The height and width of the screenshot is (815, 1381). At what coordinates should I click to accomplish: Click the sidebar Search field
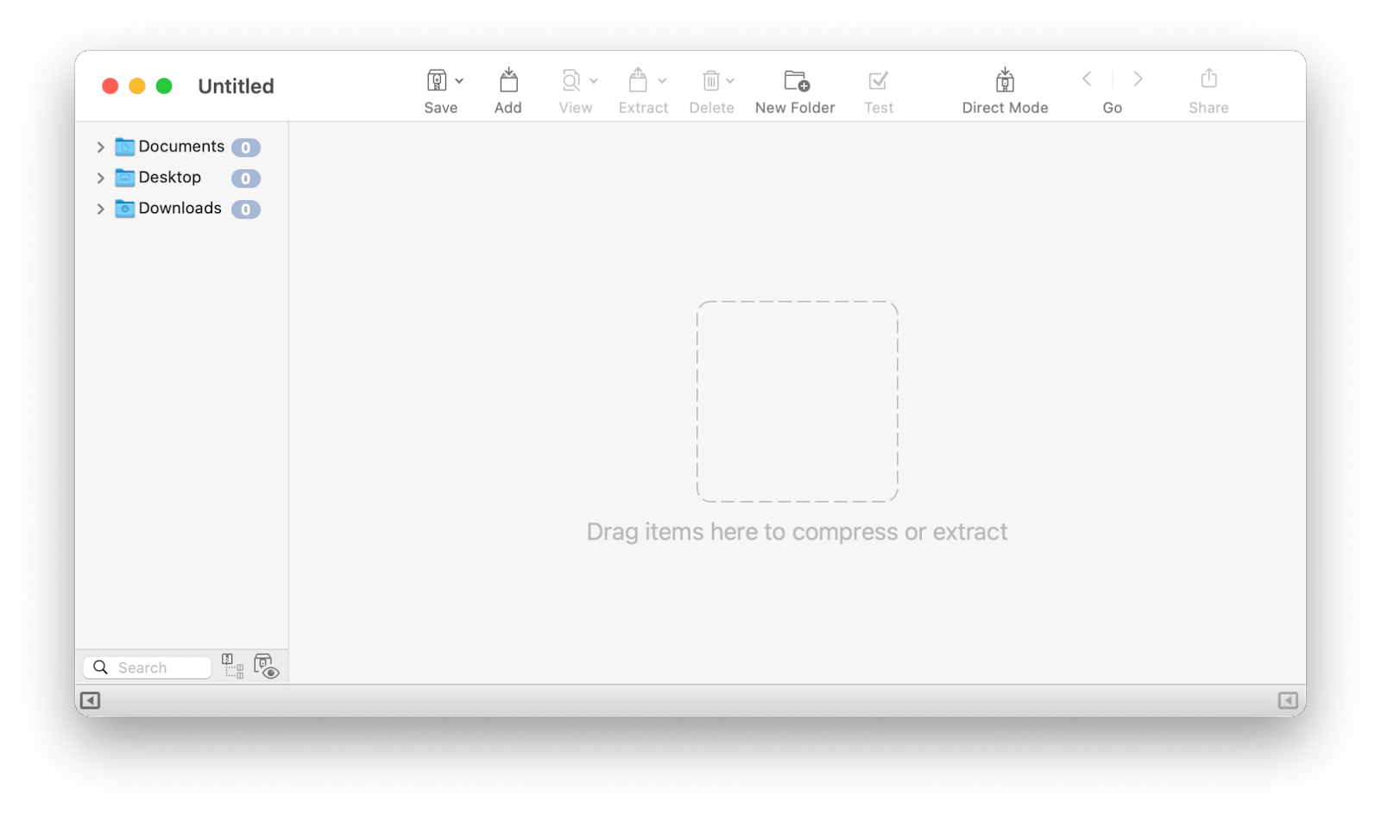148,668
